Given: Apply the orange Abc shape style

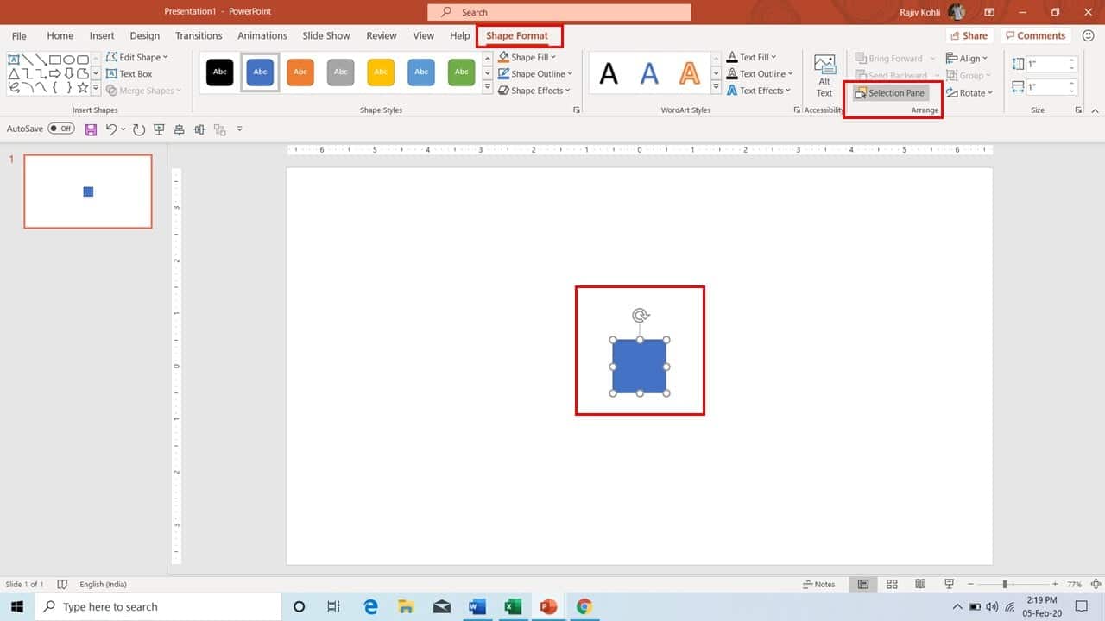Looking at the screenshot, I should 300,72.
